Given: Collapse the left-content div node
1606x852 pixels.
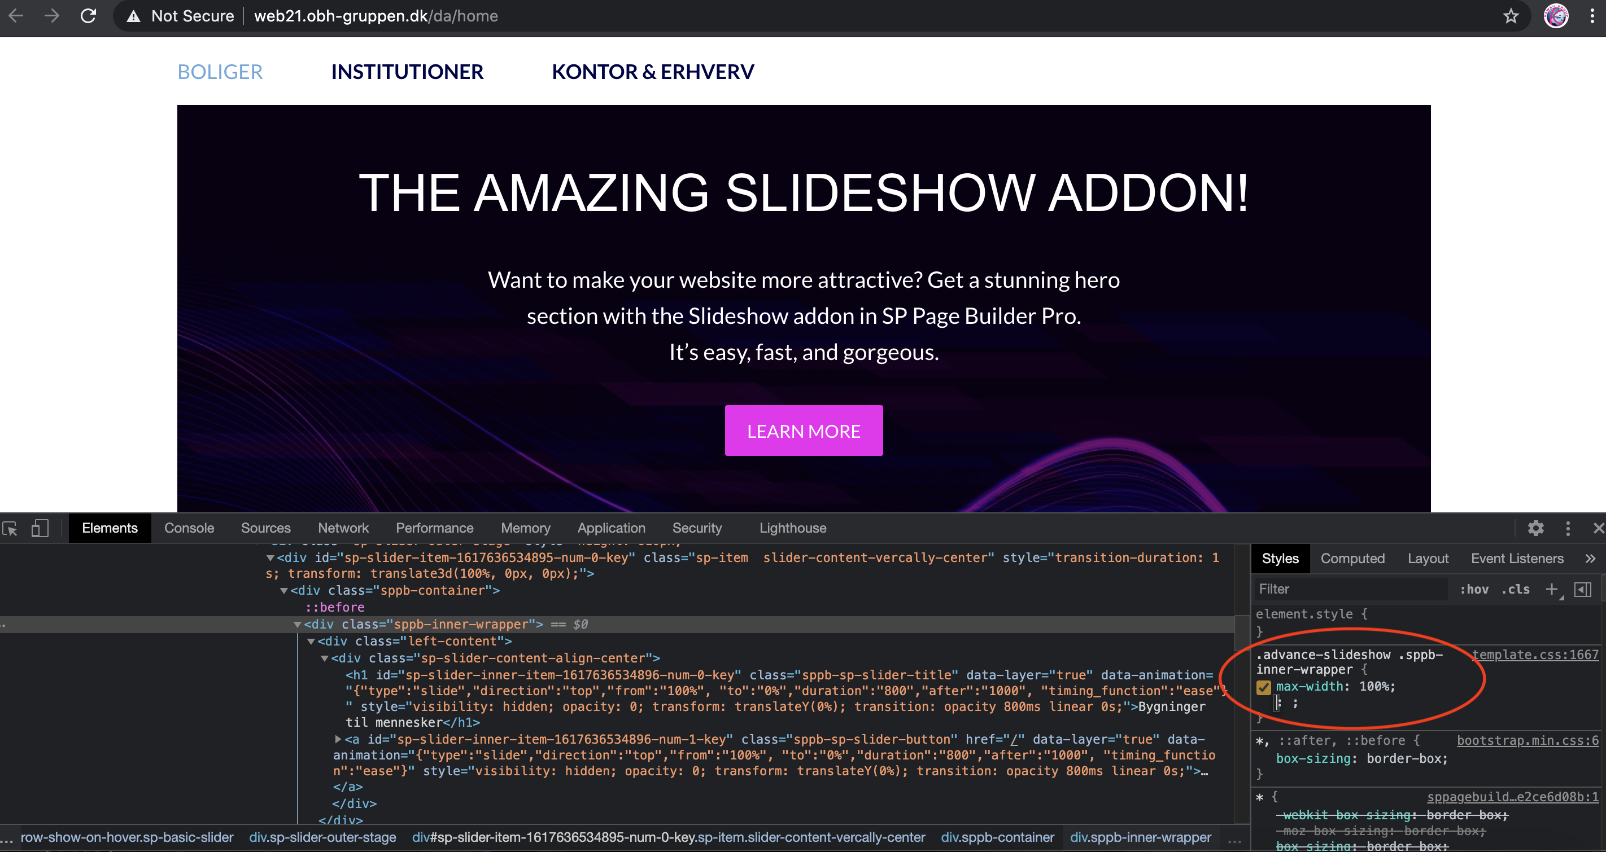Looking at the screenshot, I should click(311, 642).
